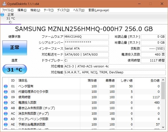Click the しきい値 column header
This screenshot has height=132, width=168.
125,80
